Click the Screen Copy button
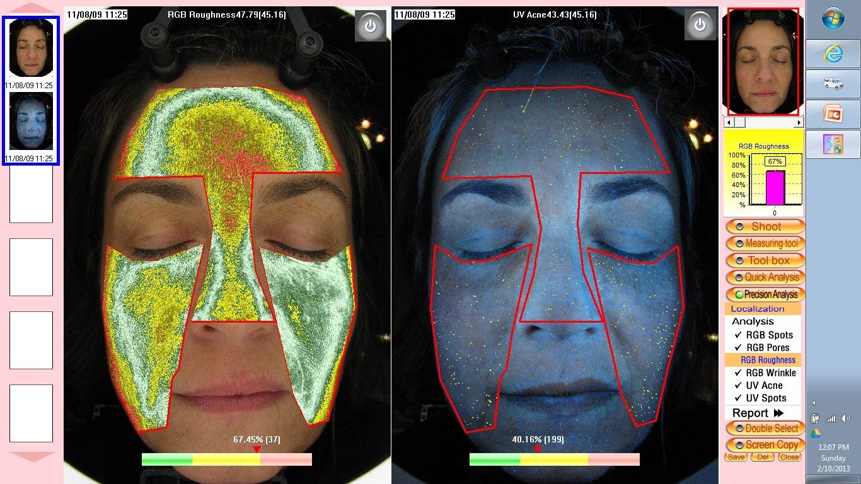Viewport: 861px width, 484px height. click(x=766, y=445)
